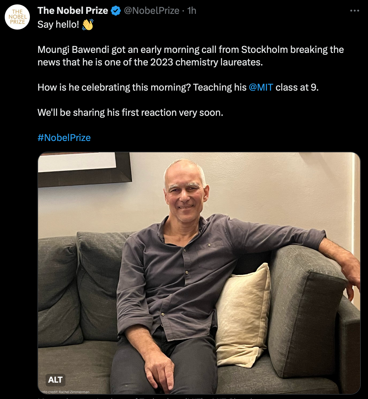Open the @MIT mention link
368x399 pixels.
261,87
